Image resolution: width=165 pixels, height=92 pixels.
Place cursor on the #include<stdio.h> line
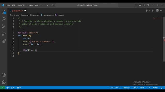(x=28, y=33)
